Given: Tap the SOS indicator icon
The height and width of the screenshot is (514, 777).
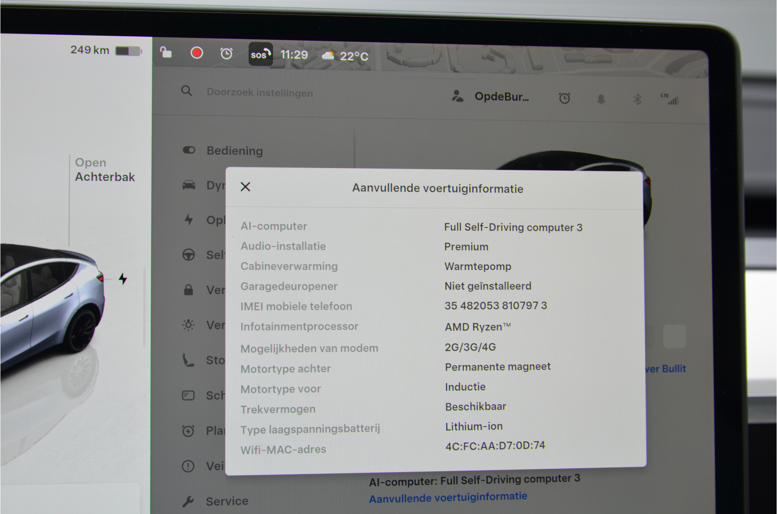Looking at the screenshot, I should click(261, 54).
